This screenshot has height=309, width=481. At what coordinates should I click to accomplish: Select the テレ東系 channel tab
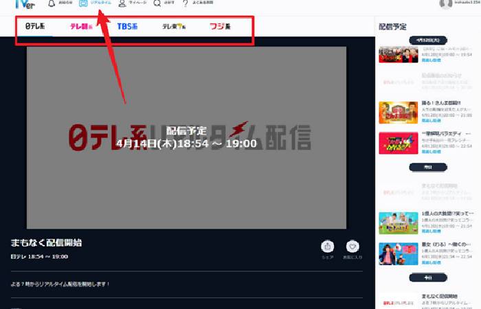point(174,27)
